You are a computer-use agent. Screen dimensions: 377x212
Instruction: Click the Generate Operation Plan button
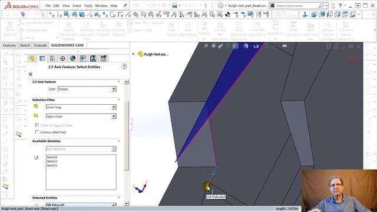click(x=87, y=31)
